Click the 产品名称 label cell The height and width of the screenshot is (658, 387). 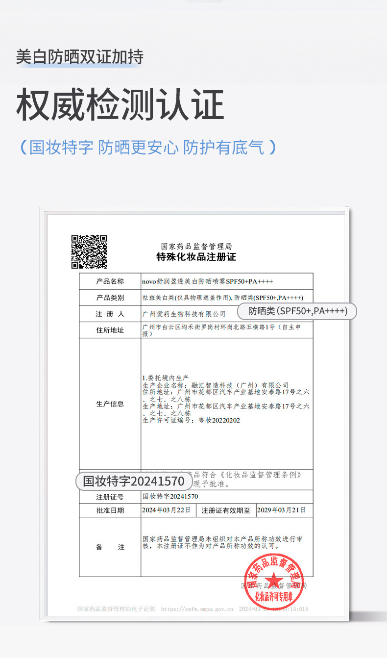pyautogui.click(x=110, y=281)
